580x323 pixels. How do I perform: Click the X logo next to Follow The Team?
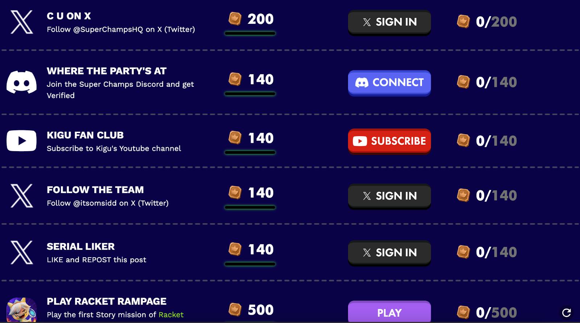pos(22,196)
